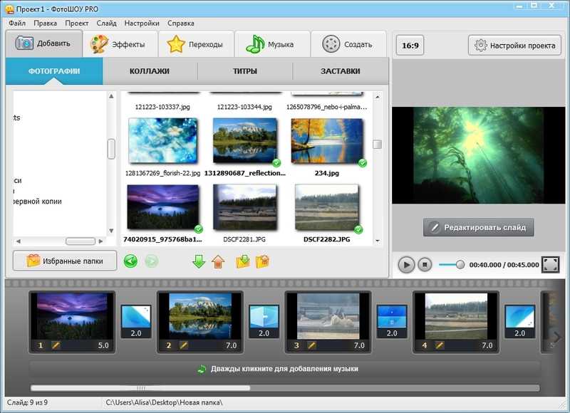Open Избранные папки
This screenshot has height=413, width=570.
(65, 261)
